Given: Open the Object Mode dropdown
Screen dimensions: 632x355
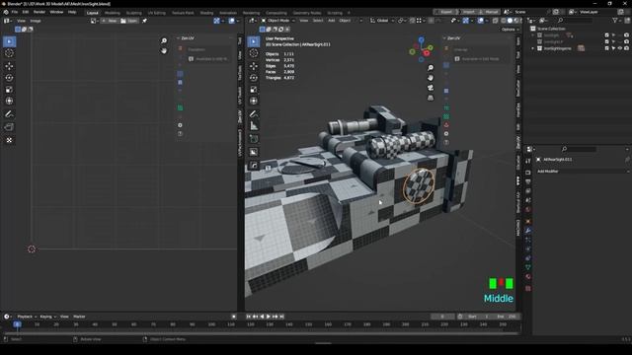Looking at the screenshot, I should (x=277, y=21).
